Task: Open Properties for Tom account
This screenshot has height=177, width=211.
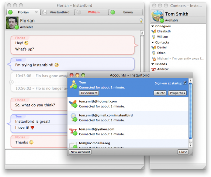Action: pos(177,93)
